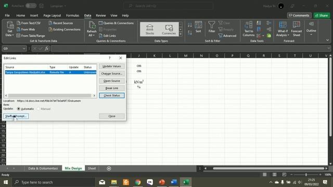Open the Formulas tab
The height and width of the screenshot is (187, 333).
pos(72,16)
